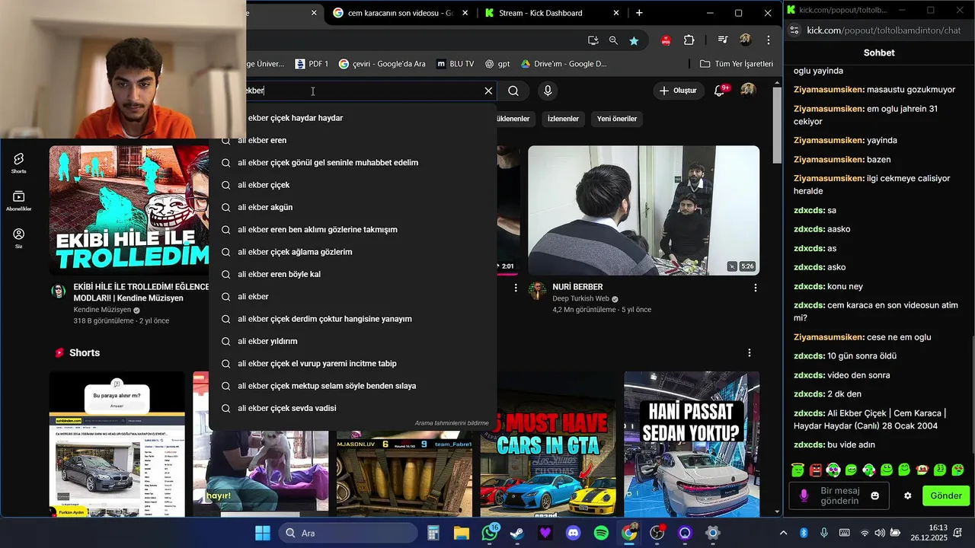This screenshot has height=548, width=975.
Task: Open Steam from the taskbar
Action: pos(517,533)
